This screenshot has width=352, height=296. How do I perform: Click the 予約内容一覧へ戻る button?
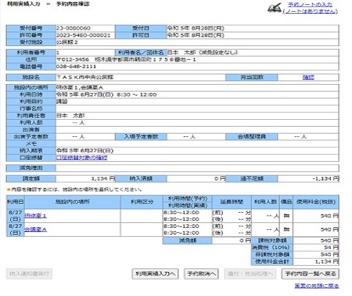point(310,274)
